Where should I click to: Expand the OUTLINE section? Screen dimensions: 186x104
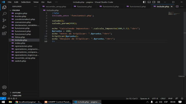24,92
